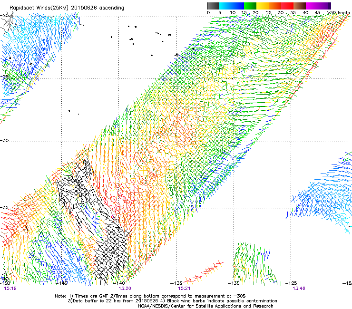Click the blue 10–15 knot legend color
The image size is (352, 309).
[238, 6]
